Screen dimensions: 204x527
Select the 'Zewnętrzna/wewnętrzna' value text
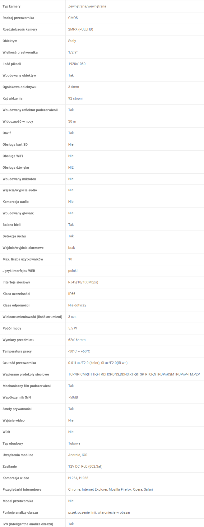87,6
